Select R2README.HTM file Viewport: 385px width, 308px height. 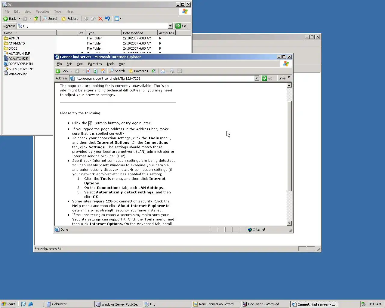coord(18,64)
